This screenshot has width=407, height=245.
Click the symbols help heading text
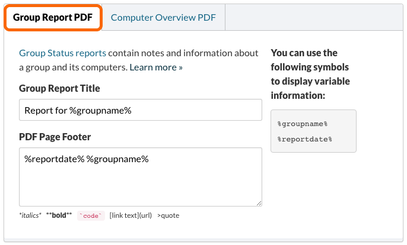[310, 75]
